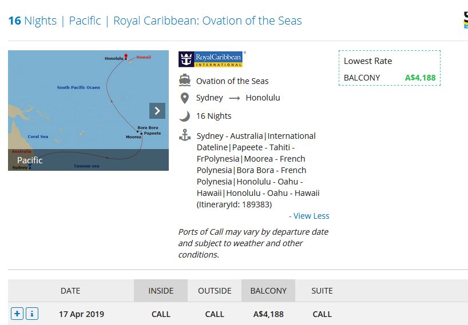Screen dimensions: 468x325
Task: Click the CALL entry under SUITE
Action: tap(322, 314)
